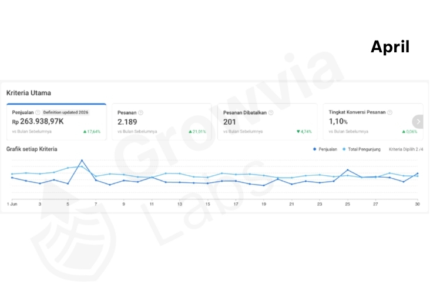The width and height of the screenshot is (430, 294).
Task: Click the 17,64% increase indicator
Action: click(x=92, y=132)
